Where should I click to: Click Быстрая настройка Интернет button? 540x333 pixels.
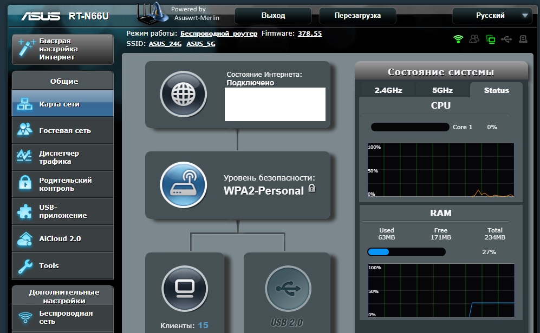click(63, 49)
